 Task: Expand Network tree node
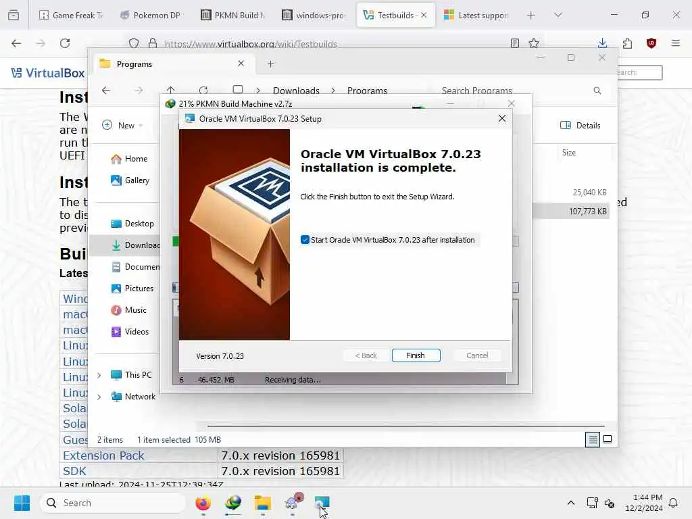click(99, 397)
